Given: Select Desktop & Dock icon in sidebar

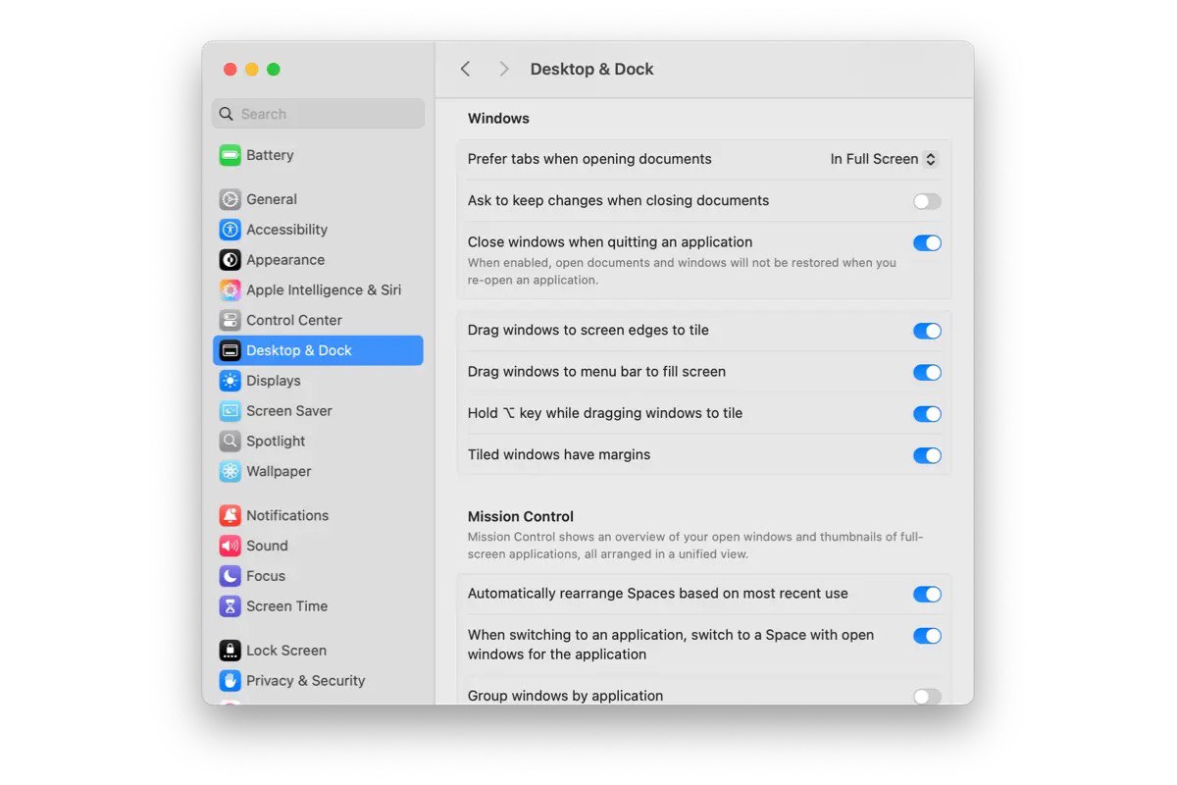Looking at the screenshot, I should click(230, 351).
